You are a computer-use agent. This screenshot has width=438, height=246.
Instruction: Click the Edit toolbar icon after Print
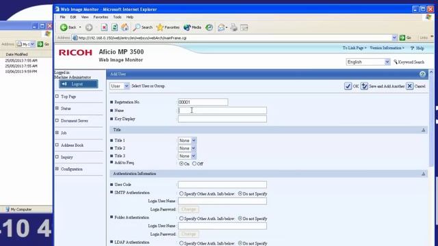[x=244, y=27]
